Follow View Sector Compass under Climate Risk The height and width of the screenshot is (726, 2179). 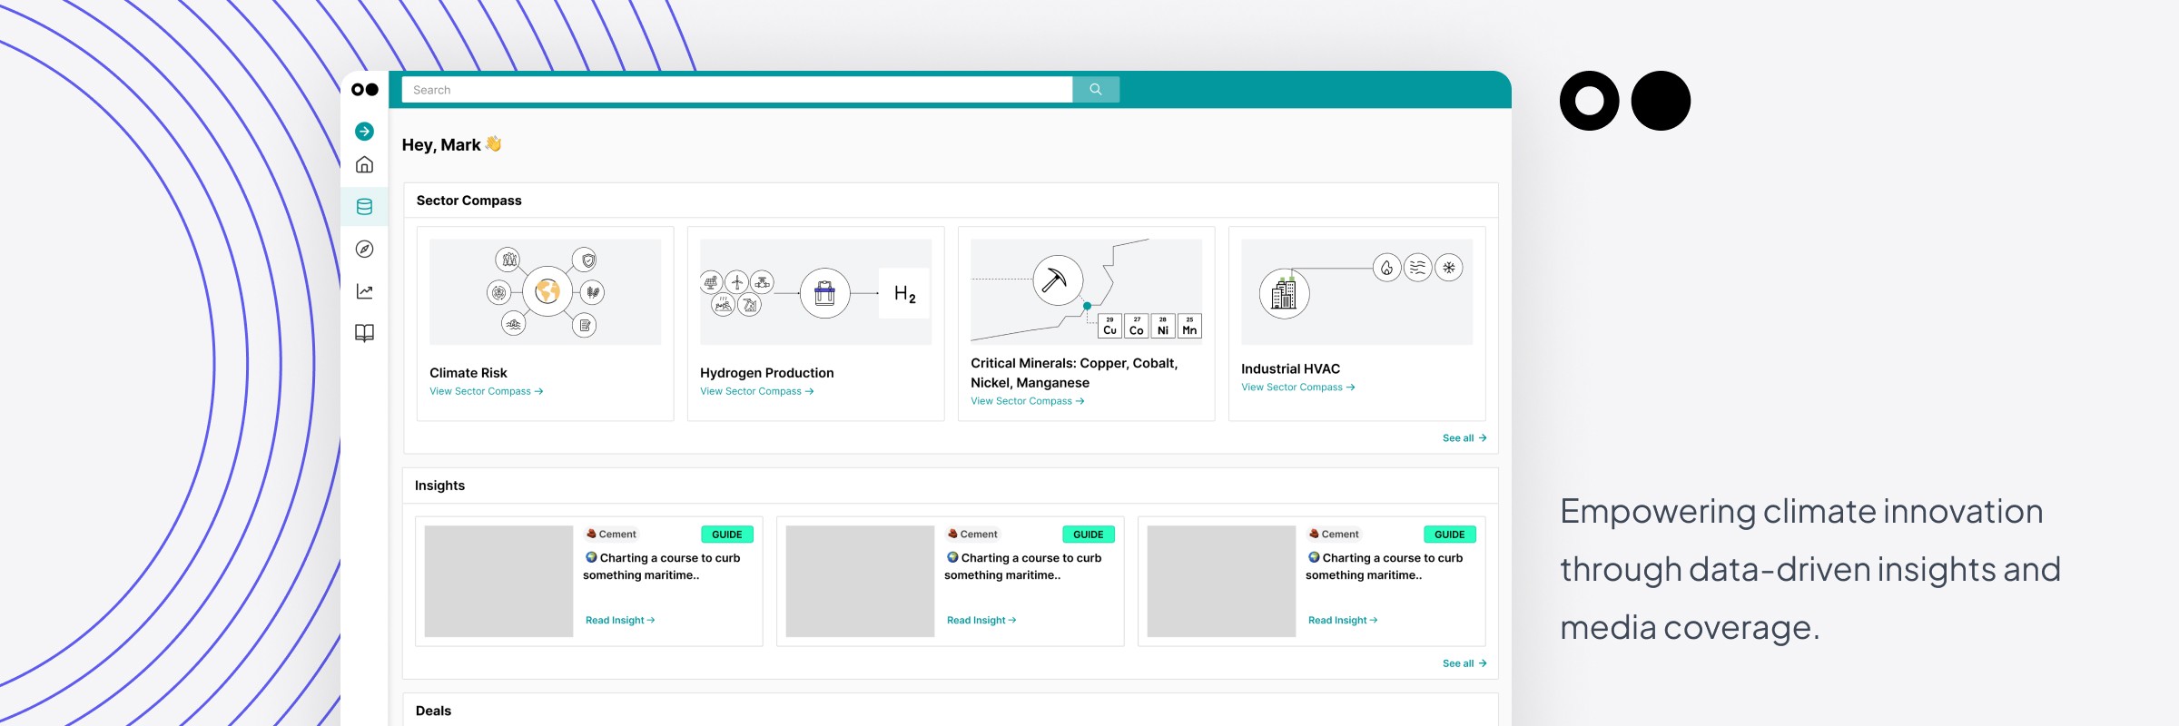[x=487, y=391]
